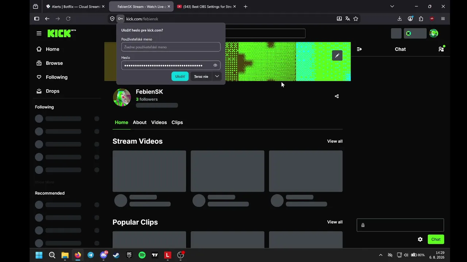View all Stream Videos
The width and height of the screenshot is (467, 262).
pyautogui.click(x=335, y=141)
